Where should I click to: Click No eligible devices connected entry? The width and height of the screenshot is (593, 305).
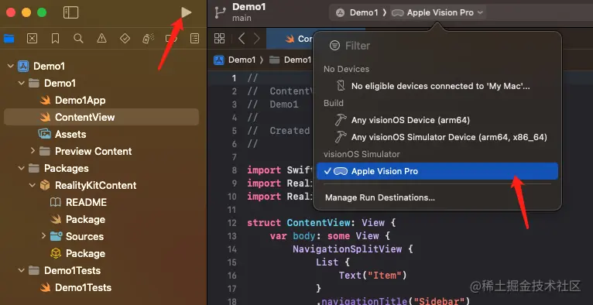[x=440, y=86]
